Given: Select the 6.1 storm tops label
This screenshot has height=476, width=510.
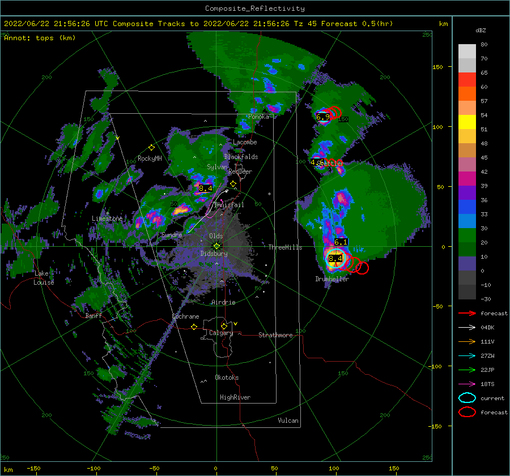Looking at the screenshot, I should click(x=341, y=242).
